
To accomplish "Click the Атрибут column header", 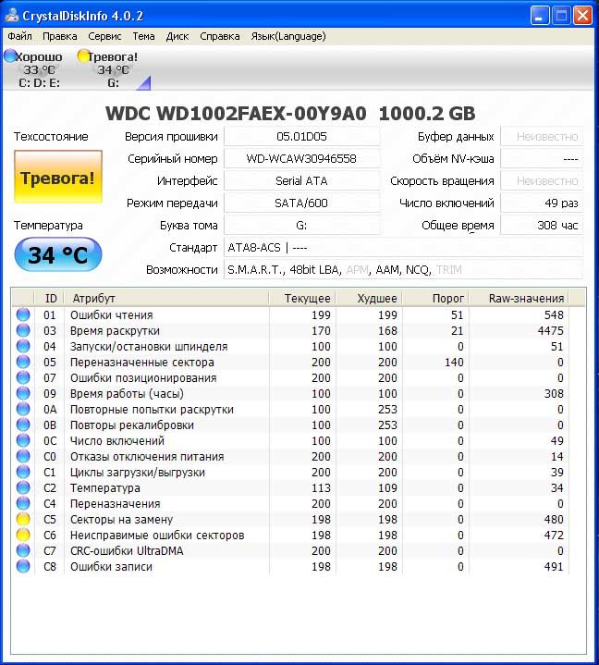I will pyautogui.click(x=166, y=298).
